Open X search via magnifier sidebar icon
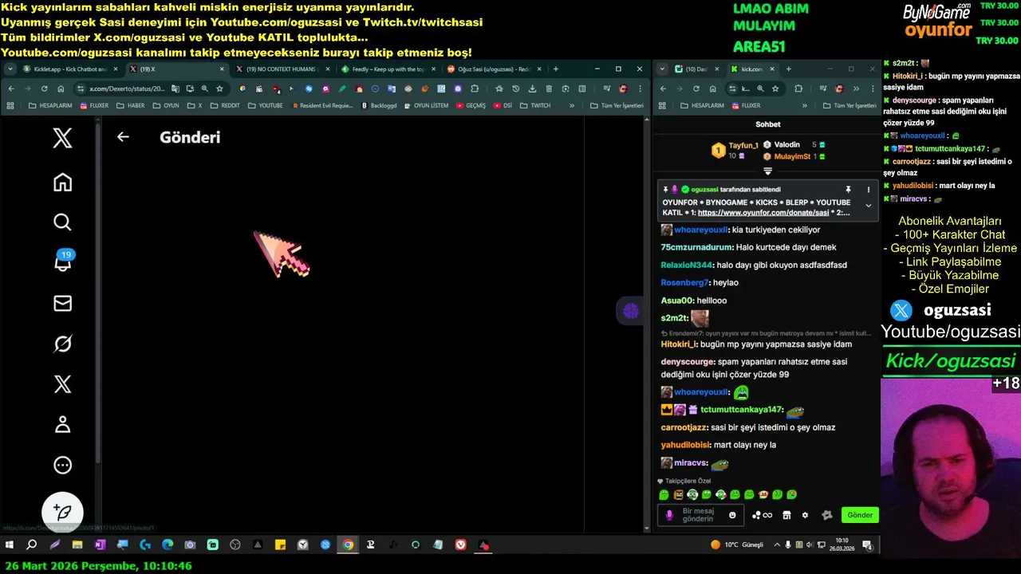The height and width of the screenshot is (574, 1021). [x=62, y=222]
